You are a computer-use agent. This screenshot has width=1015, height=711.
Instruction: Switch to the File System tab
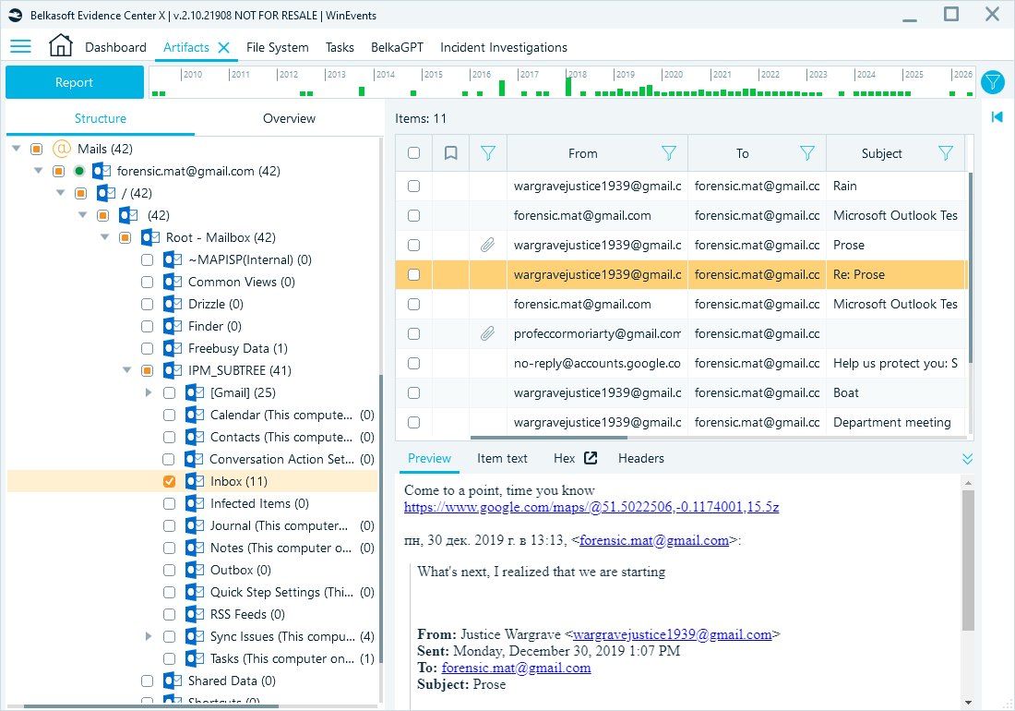coord(277,47)
